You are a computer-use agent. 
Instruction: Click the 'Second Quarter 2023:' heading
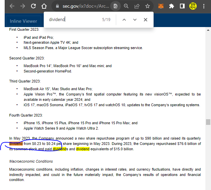tap(27, 58)
